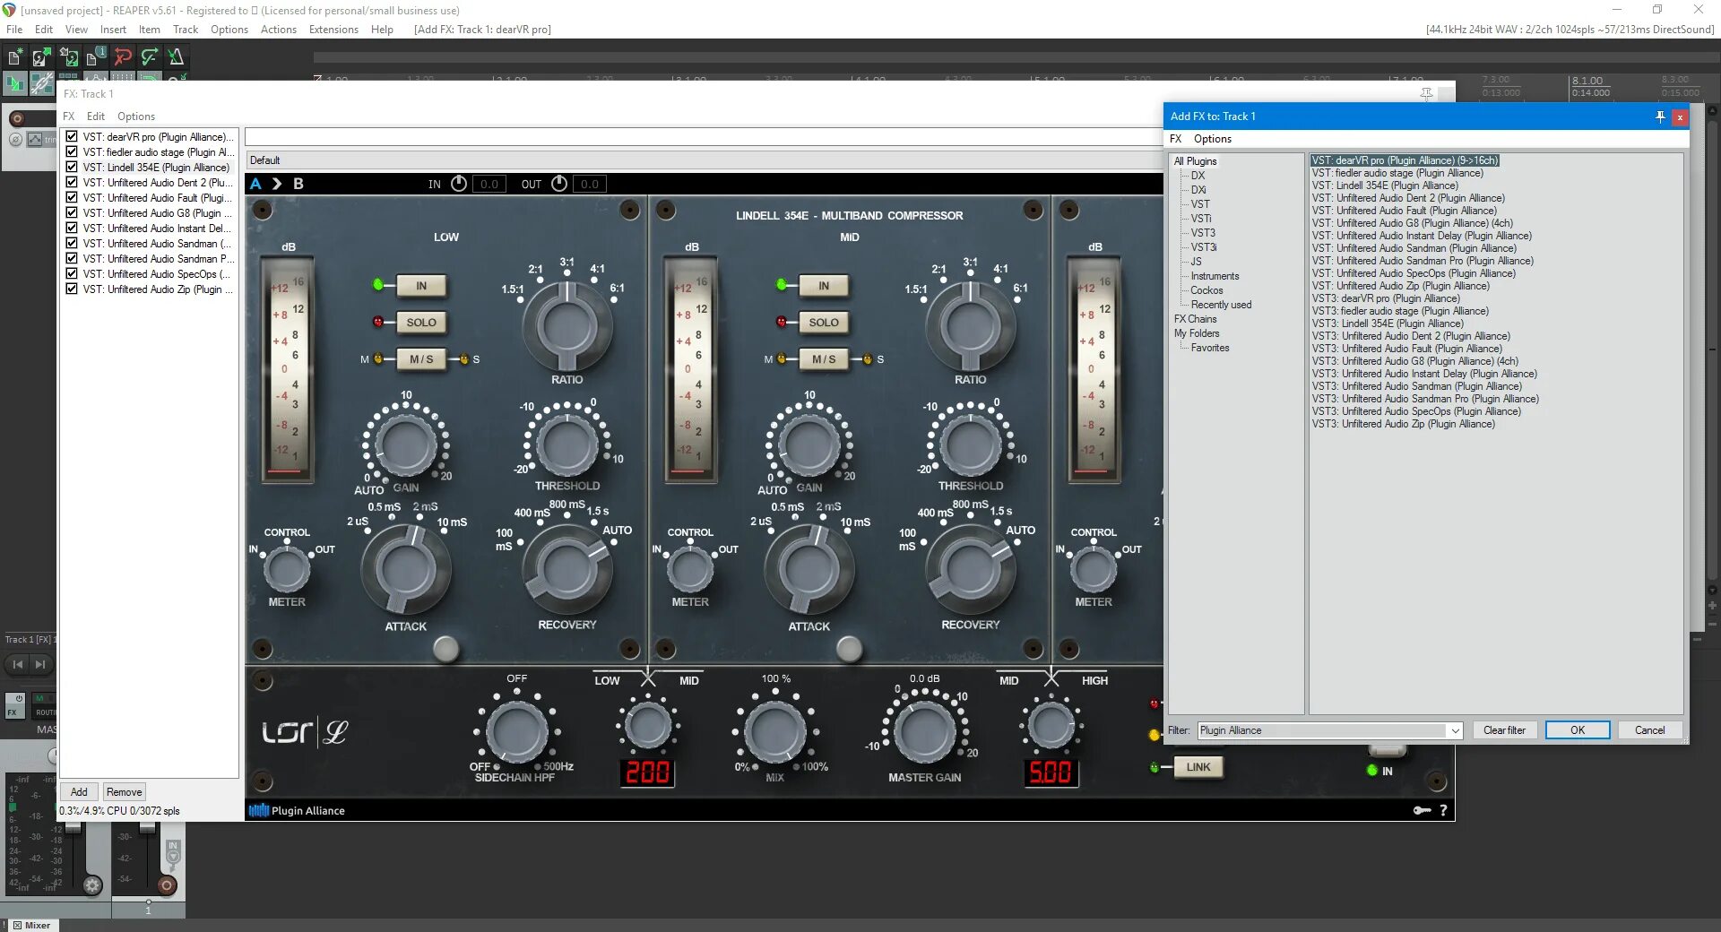Click the SIDECHAIN HPF knob
Viewport: 1721px width, 932px height.
point(516,731)
